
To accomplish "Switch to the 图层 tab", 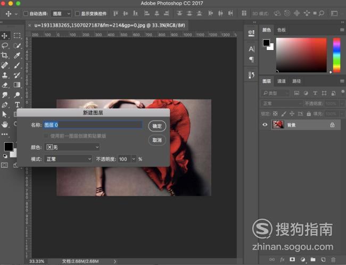I will [267, 81].
